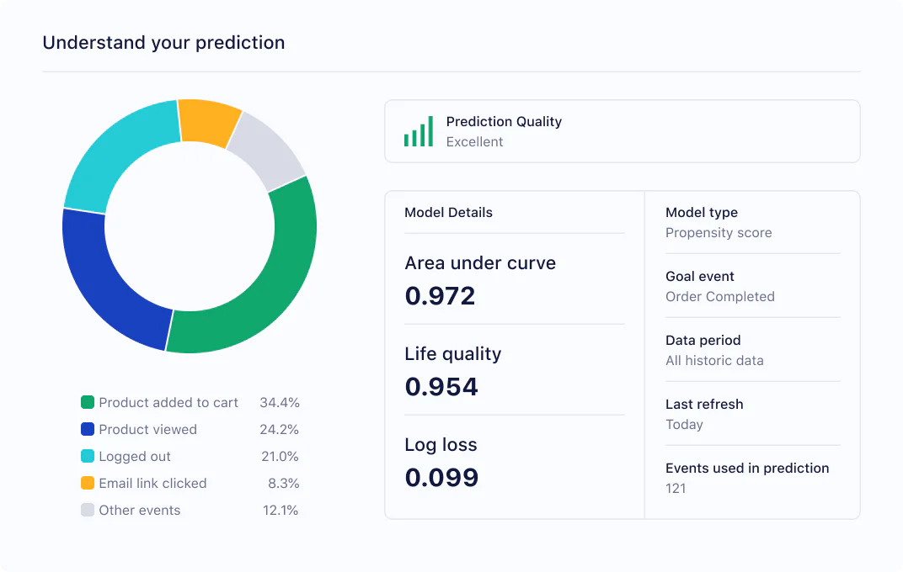Click the Order Completed goal event link
Image resolution: width=903 pixels, height=572 pixels.
720,296
